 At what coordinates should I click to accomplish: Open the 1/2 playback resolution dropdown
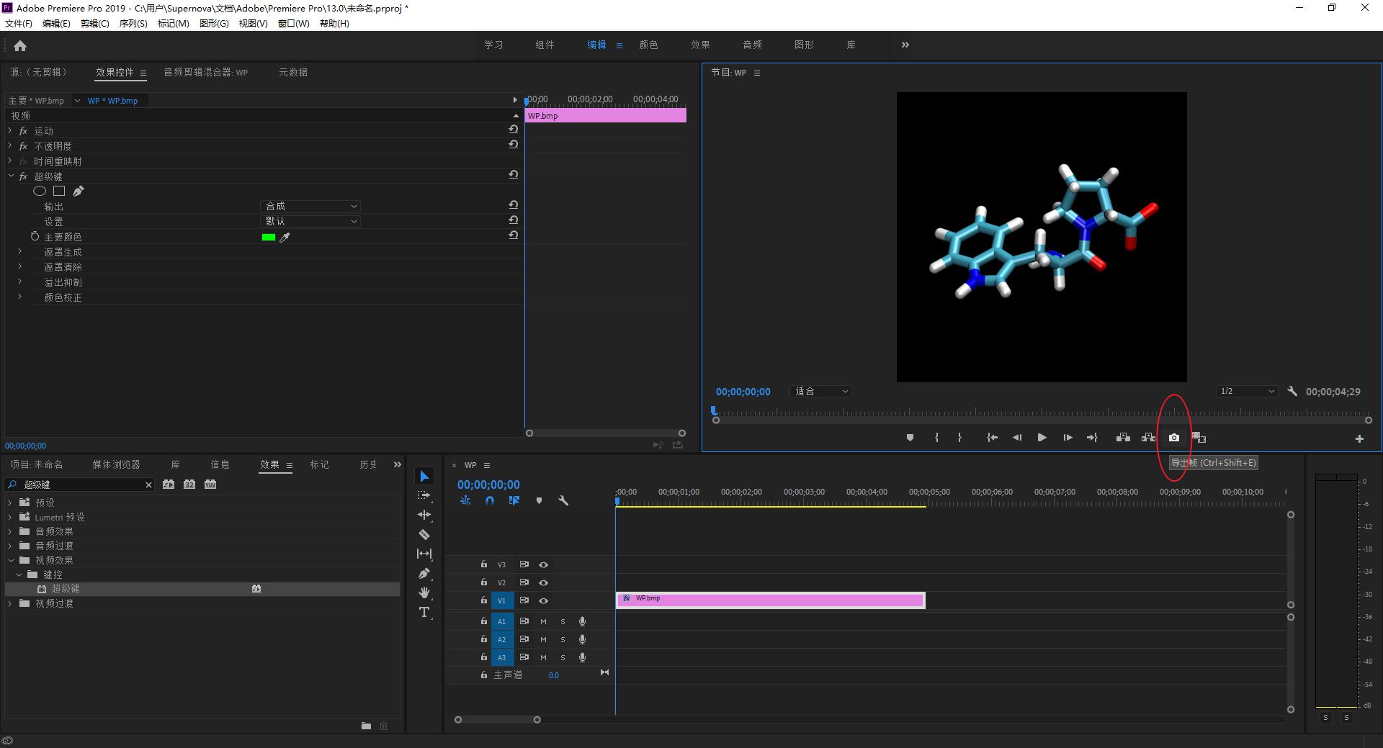pos(1247,392)
